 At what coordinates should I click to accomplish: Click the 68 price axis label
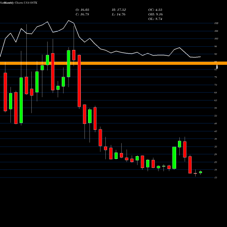point(216,93)
